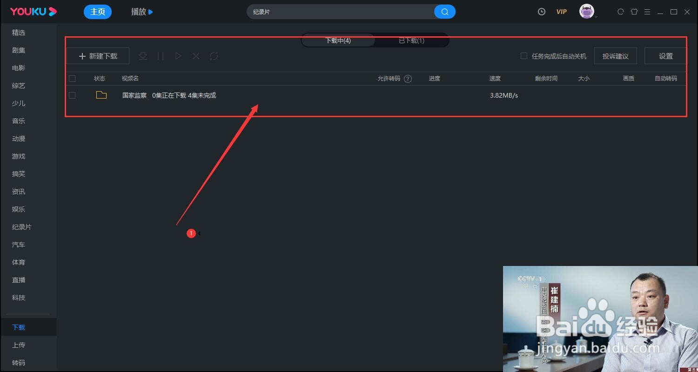Cancel downloads with the X icon
Image resolution: width=698 pixels, height=372 pixels.
[195, 56]
